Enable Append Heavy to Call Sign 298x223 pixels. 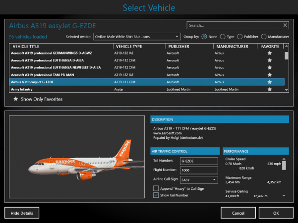(156, 188)
